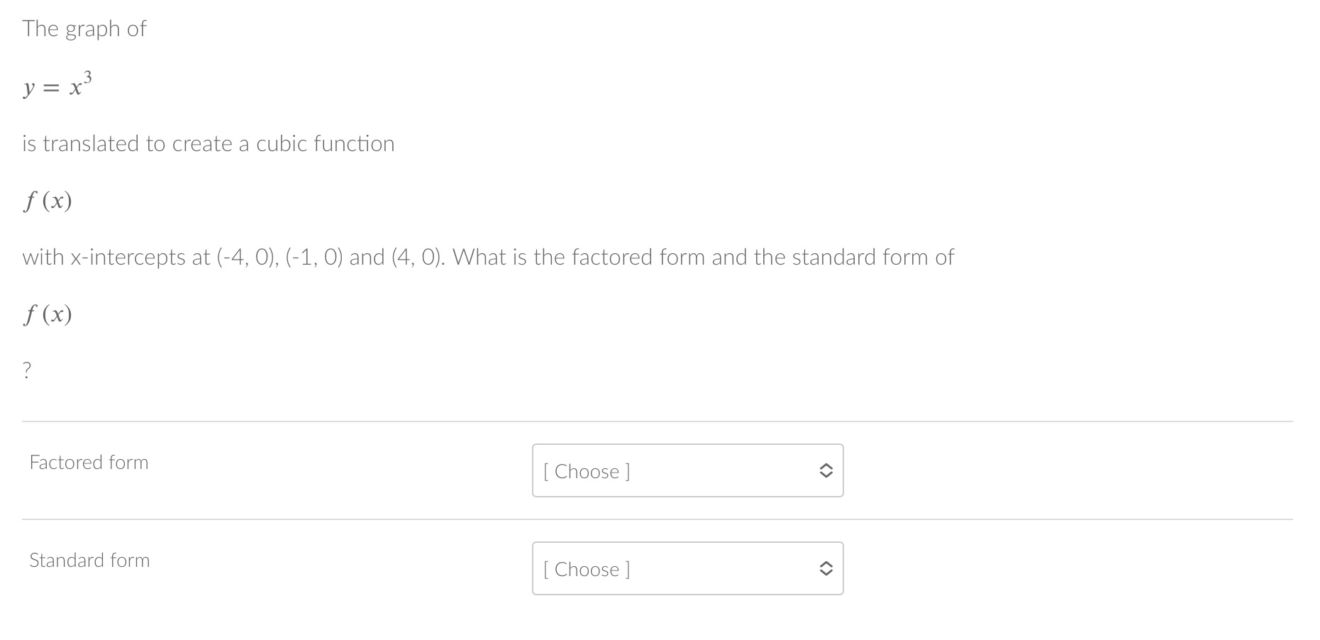The height and width of the screenshot is (640, 1320).
Task: Click the Factored form label
Action: click(88, 462)
